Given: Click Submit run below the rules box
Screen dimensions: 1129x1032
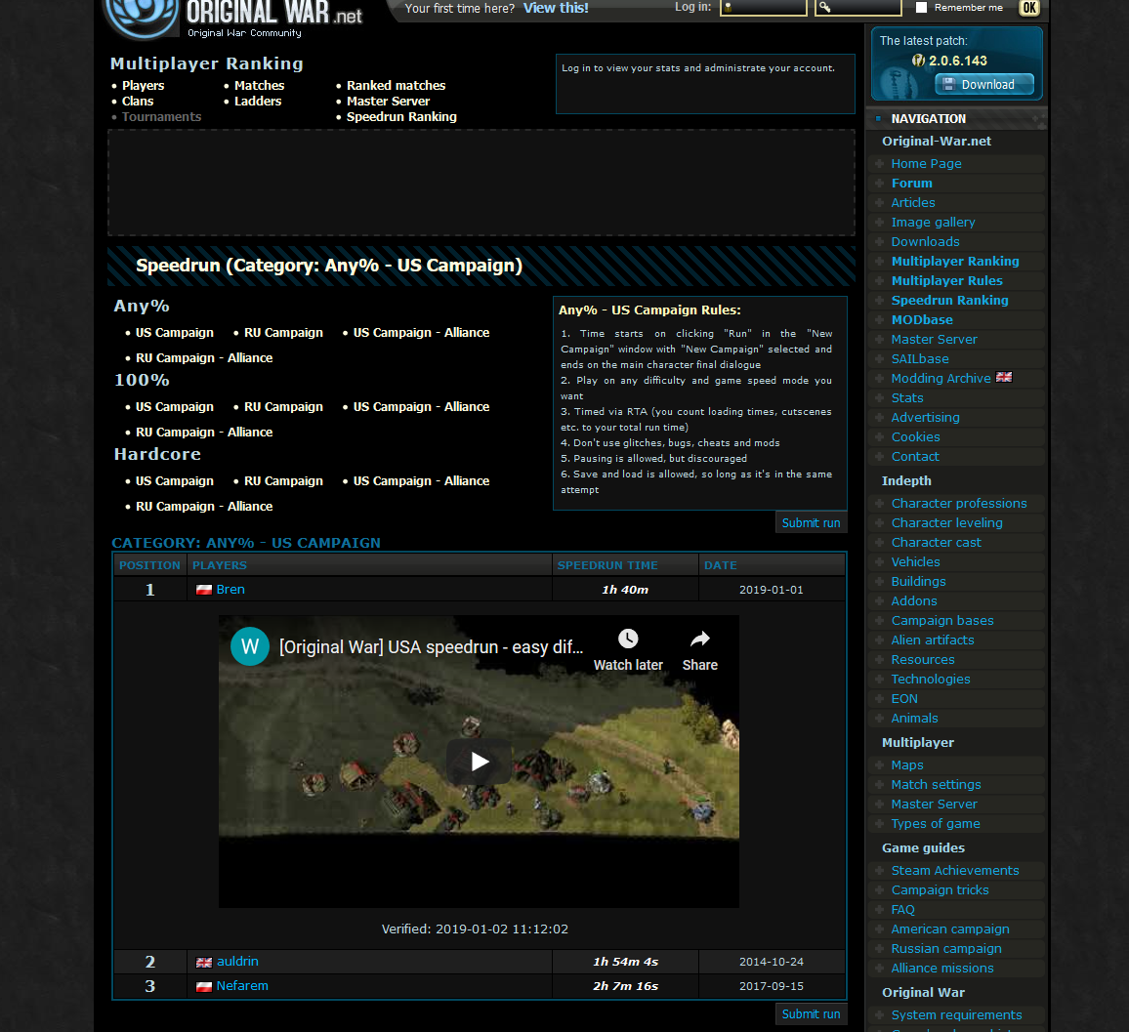Looking at the screenshot, I should 811,522.
